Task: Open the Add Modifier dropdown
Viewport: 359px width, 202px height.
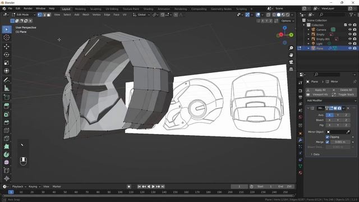Action: point(332,100)
